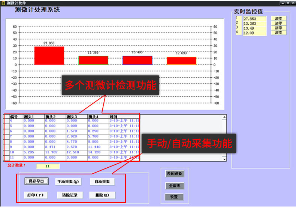Clear all records with 清除记录
This screenshot has width=296, height=208.
click(x=68, y=195)
